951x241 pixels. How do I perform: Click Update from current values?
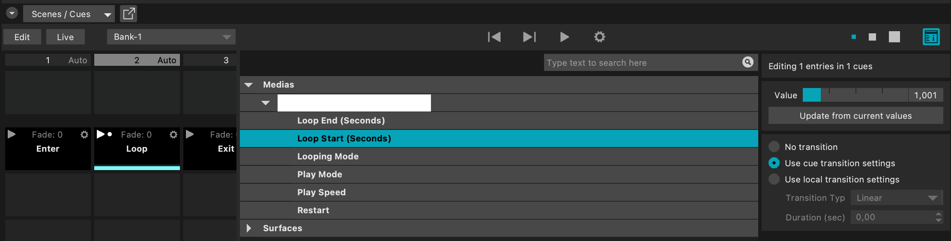tap(855, 116)
